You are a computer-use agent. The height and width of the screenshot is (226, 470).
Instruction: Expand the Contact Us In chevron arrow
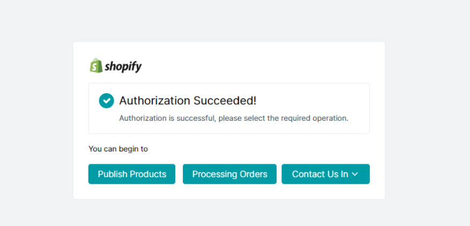[355, 174]
